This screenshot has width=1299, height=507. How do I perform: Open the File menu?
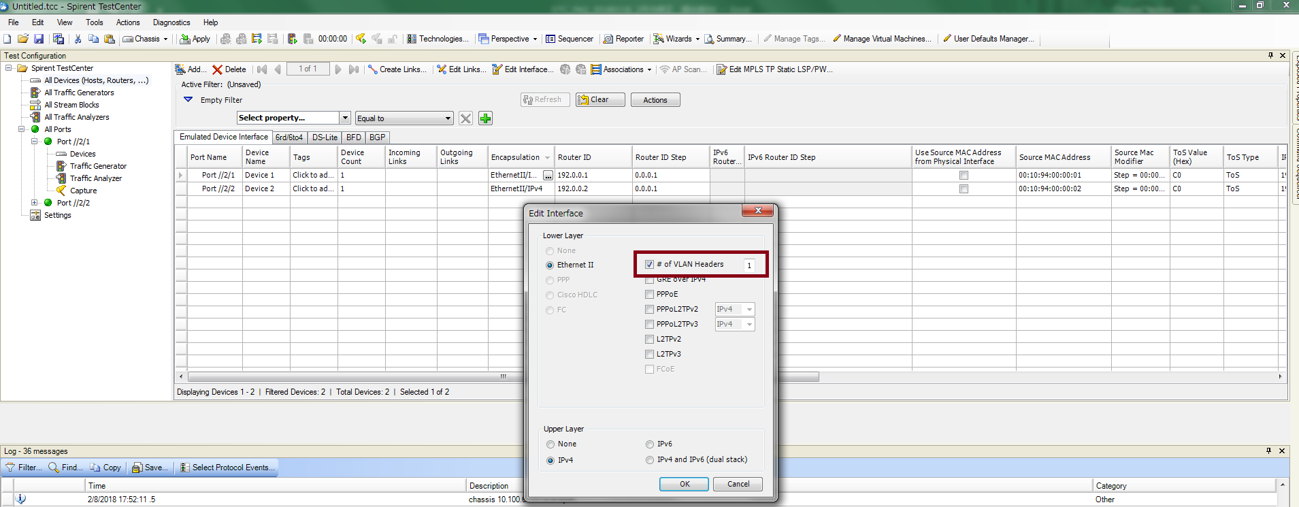tap(13, 22)
